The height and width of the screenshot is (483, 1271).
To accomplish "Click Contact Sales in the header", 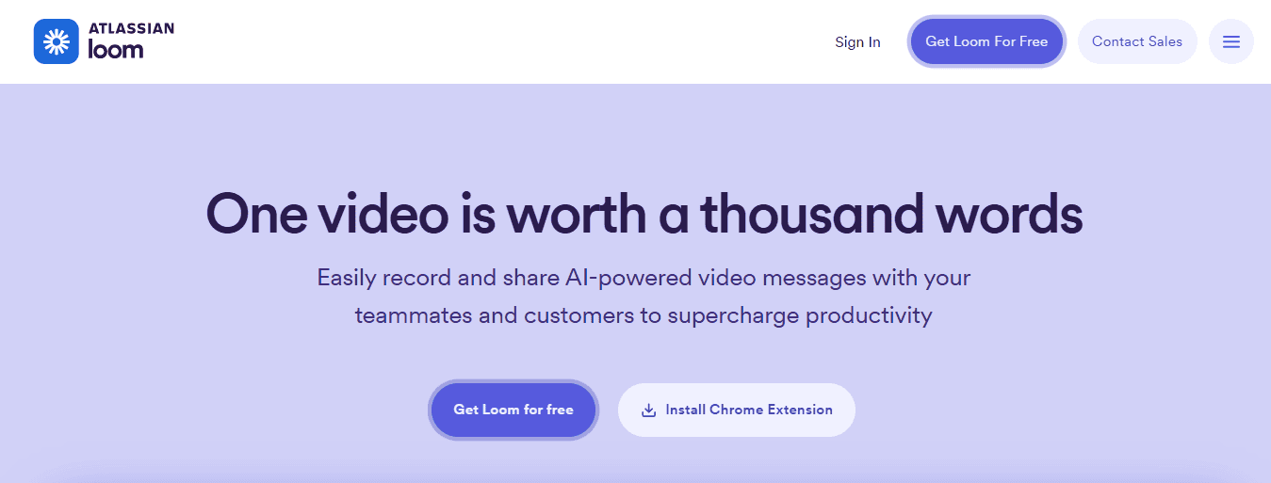I will [1137, 41].
